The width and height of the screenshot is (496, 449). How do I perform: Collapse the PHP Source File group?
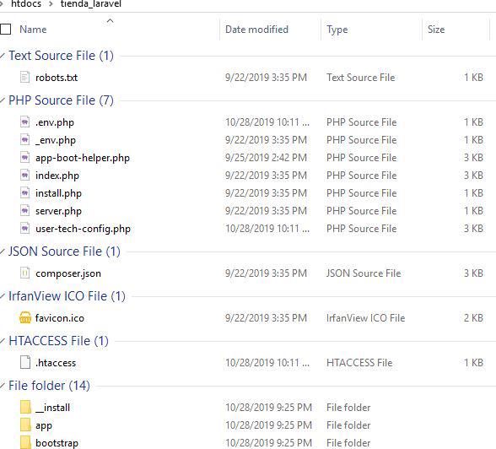point(3,100)
